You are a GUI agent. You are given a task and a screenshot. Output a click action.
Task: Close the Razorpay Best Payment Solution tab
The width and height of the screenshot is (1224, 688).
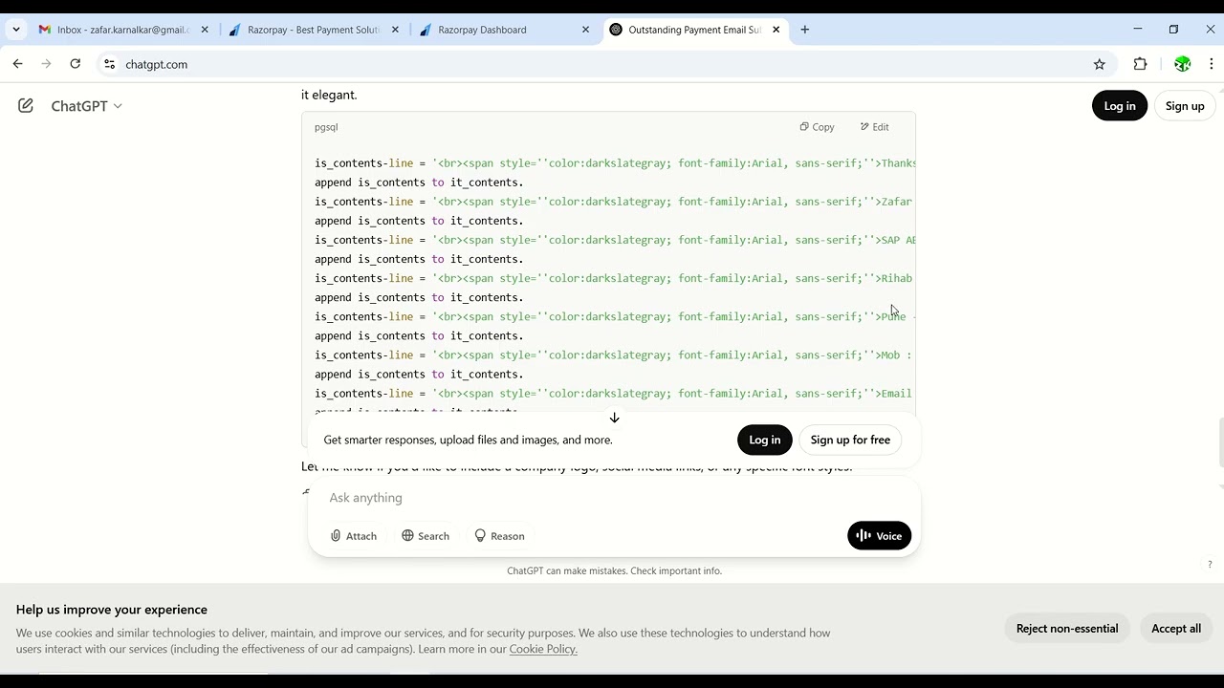[396, 30]
